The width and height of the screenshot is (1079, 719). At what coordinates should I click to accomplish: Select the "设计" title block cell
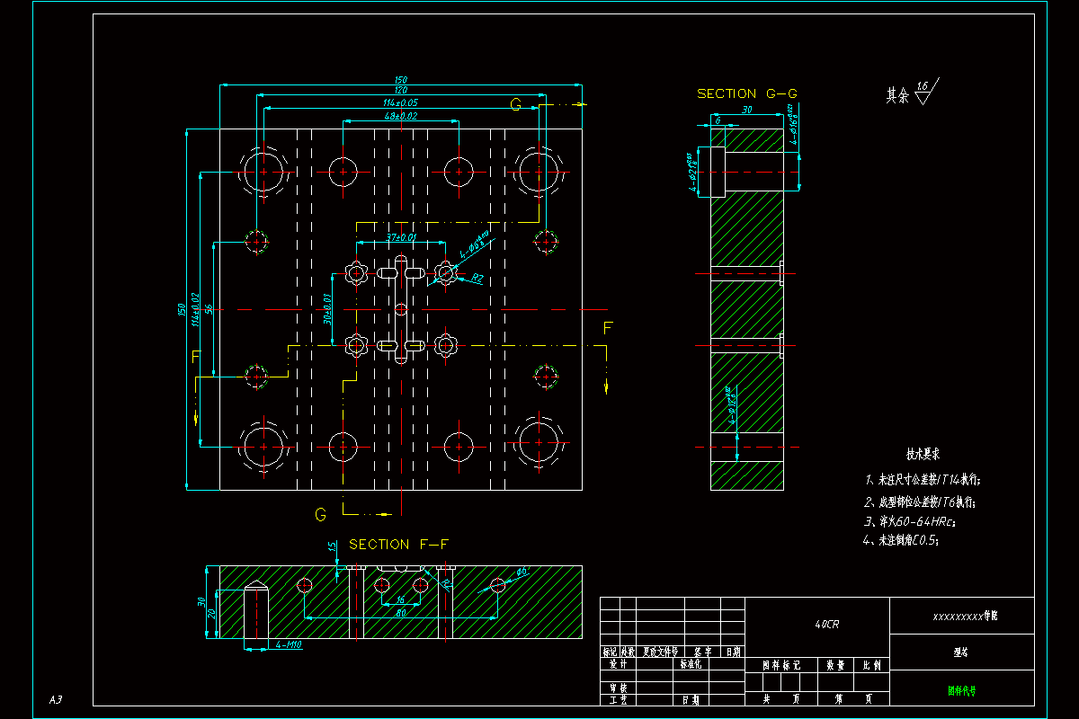(x=618, y=665)
